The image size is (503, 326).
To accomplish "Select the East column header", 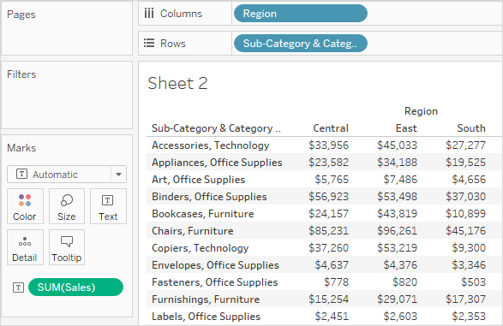I will coord(406,128).
